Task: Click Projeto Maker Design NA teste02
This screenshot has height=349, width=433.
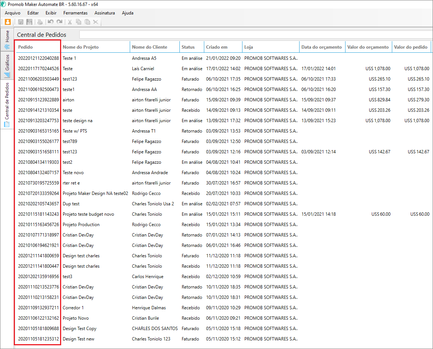Action: (x=95, y=193)
